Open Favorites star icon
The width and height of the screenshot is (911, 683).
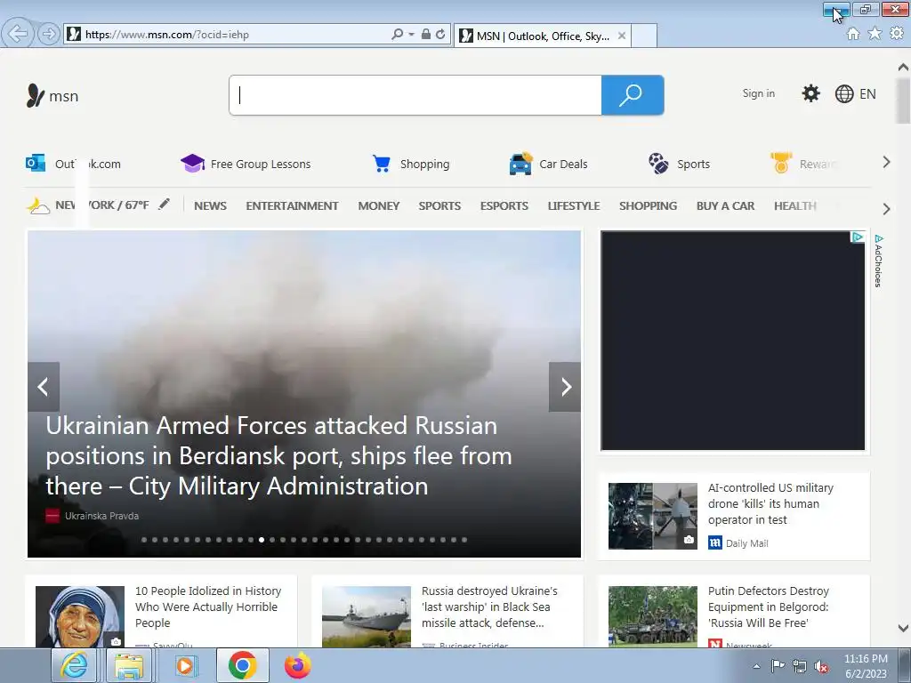(x=875, y=34)
